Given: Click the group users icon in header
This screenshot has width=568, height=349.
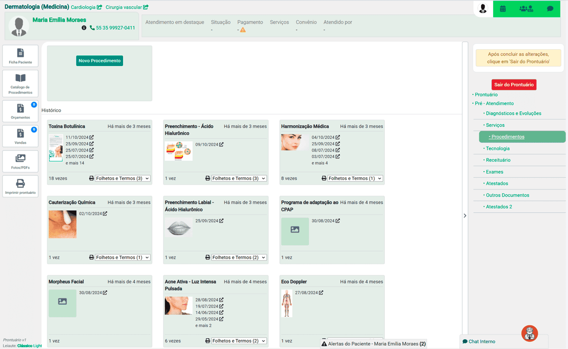Looking at the screenshot, I should (526, 9).
